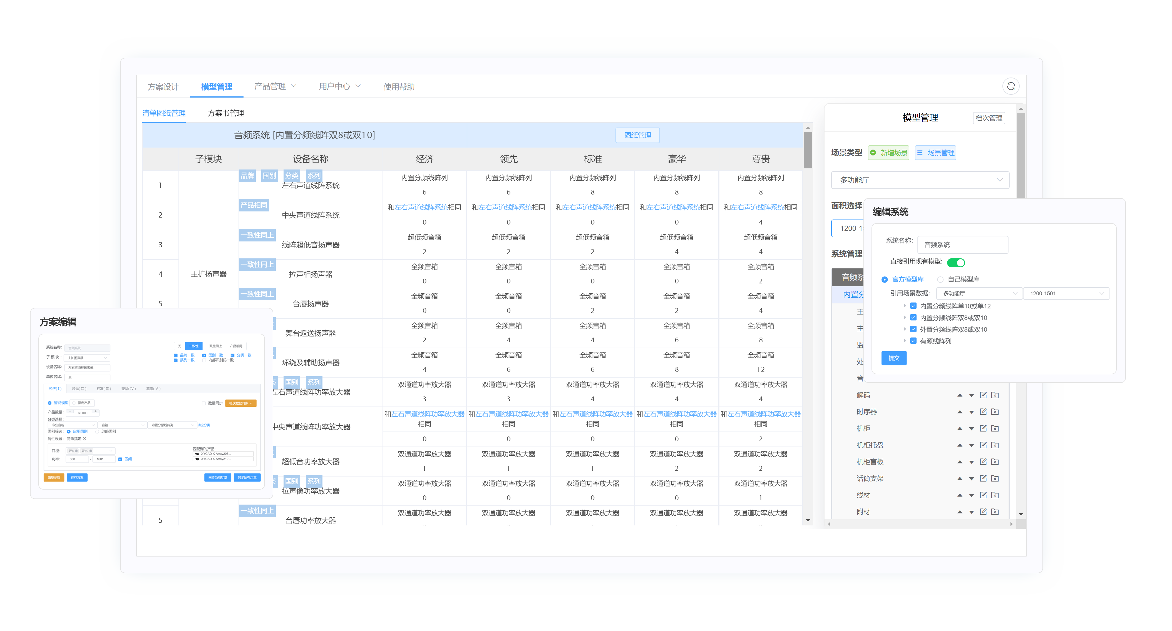This screenshot has height=631, width=1172.
Task: Toggle 品牌一致 checkbox in 方案编辑
Action: click(x=176, y=355)
